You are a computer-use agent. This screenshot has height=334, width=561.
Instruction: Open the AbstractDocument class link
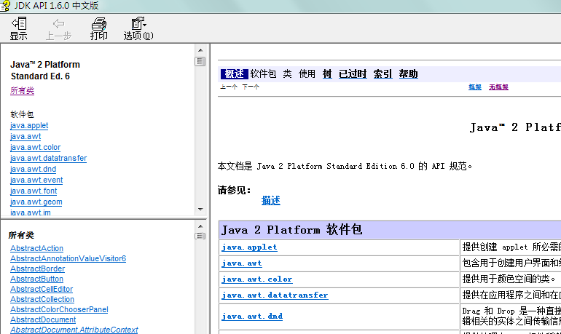(43, 319)
